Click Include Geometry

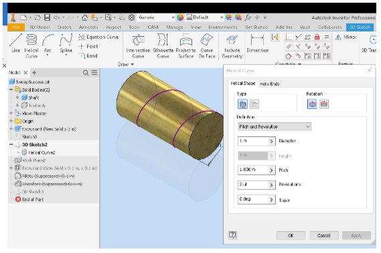(x=232, y=46)
